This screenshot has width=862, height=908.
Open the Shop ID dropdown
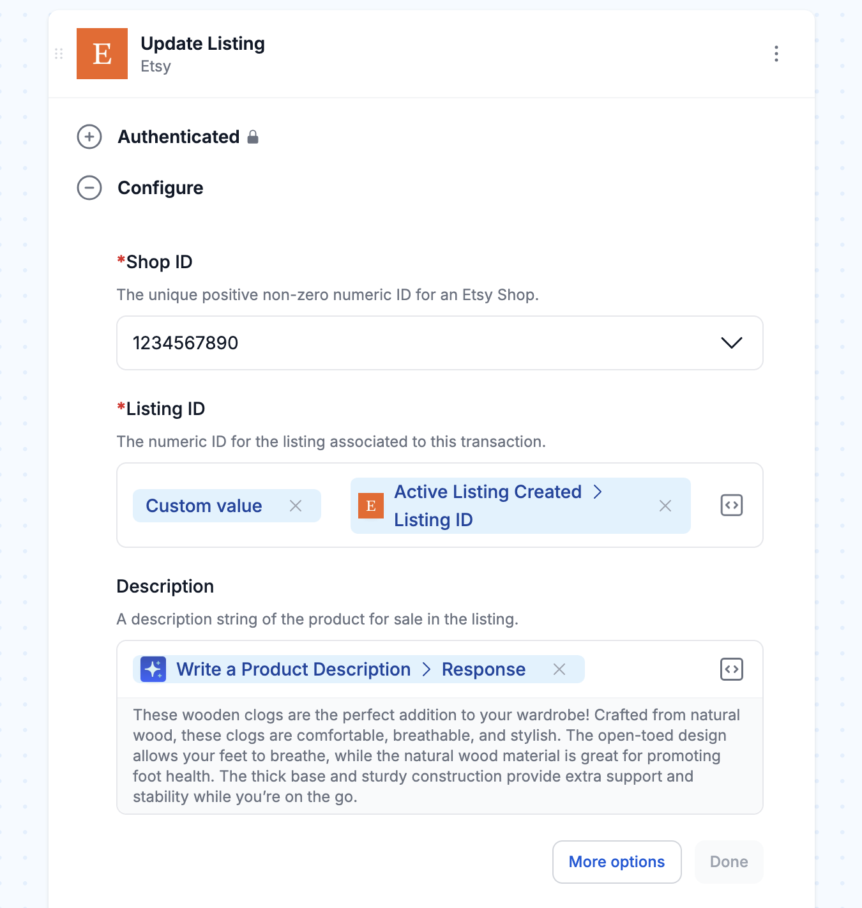tap(440, 343)
